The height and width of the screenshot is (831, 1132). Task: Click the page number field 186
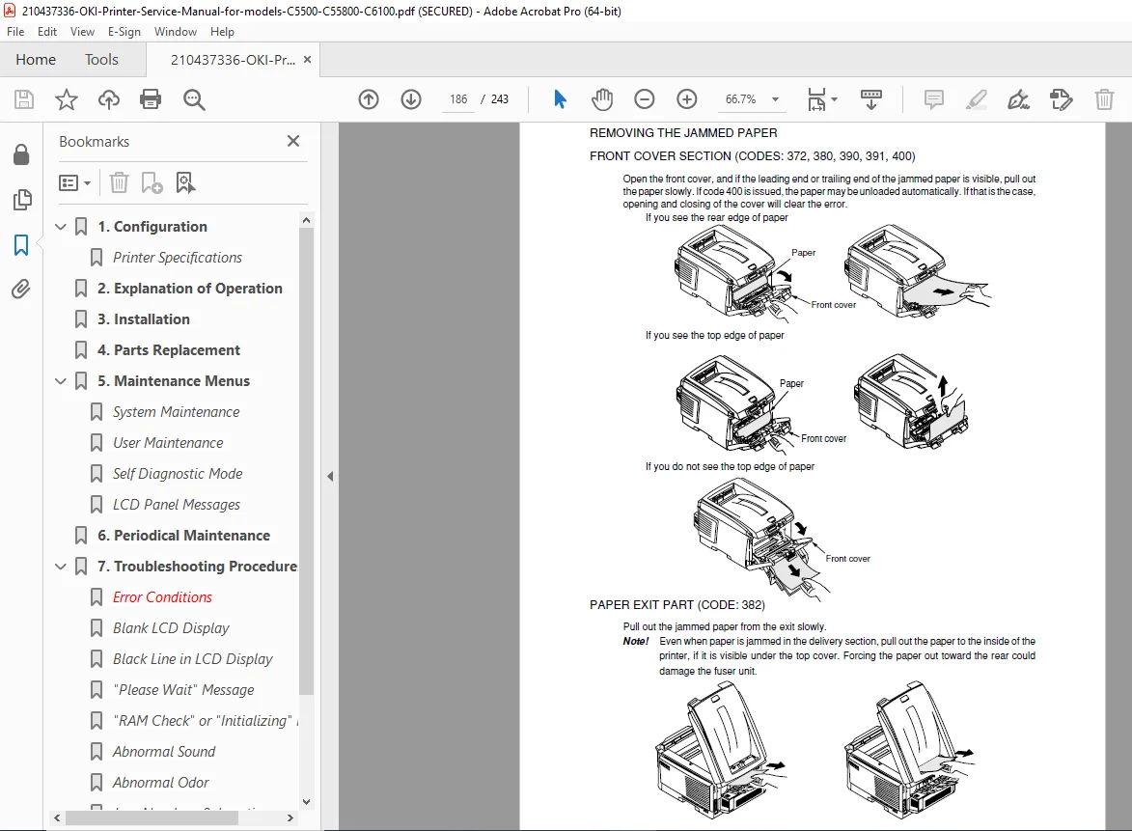(458, 98)
